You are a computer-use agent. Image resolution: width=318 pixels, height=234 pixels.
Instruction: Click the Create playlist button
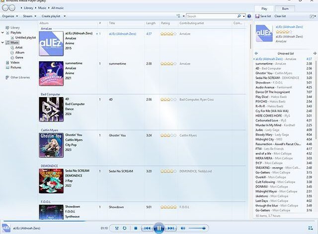click(51, 16)
